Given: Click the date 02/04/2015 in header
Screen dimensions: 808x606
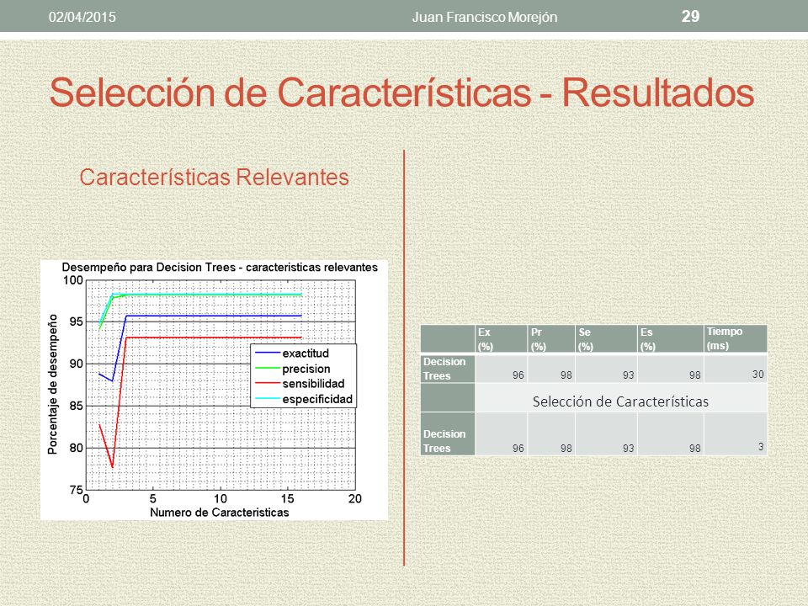Looking at the screenshot, I should pyautogui.click(x=82, y=17).
